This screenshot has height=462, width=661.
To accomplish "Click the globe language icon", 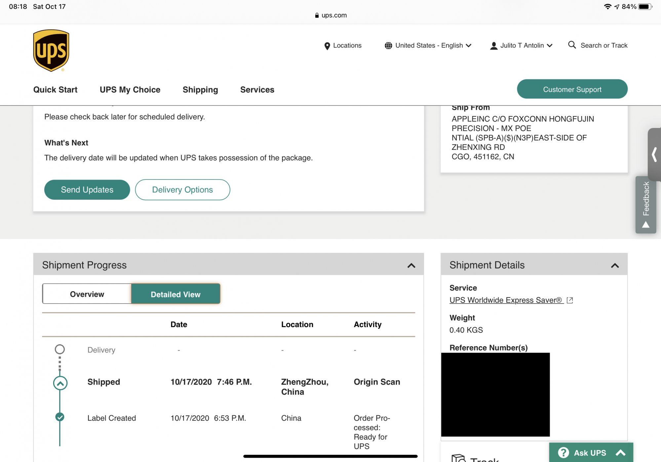I will coord(388,46).
